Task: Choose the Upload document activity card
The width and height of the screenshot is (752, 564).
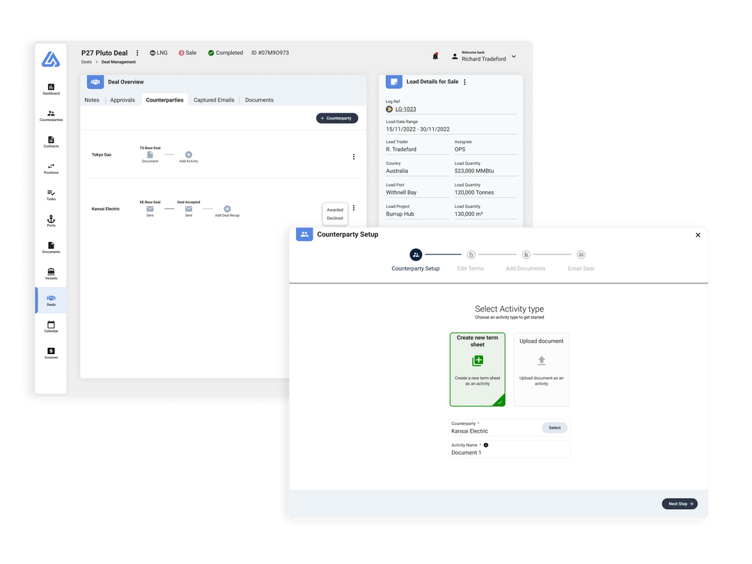Action: coord(541,369)
